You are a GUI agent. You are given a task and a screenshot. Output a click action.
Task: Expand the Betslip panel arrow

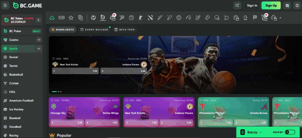click(x=261, y=132)
